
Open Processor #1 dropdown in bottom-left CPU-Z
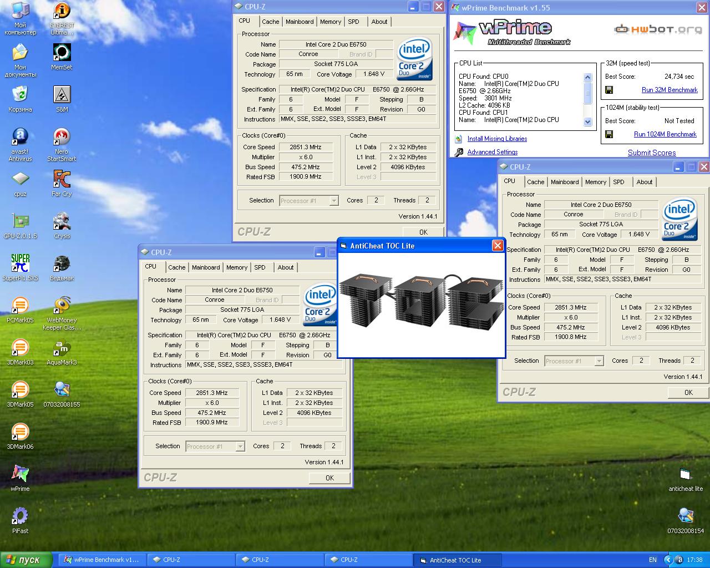click(x=215, y=447)
